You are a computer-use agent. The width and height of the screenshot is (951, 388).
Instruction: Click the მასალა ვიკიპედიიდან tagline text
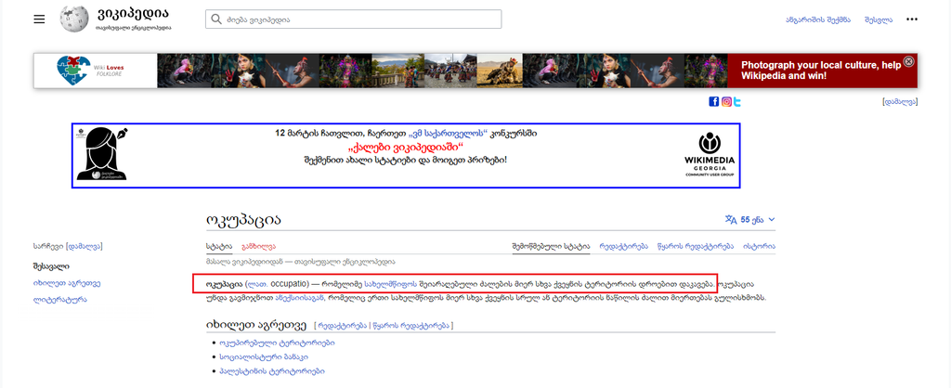[300, 263]
